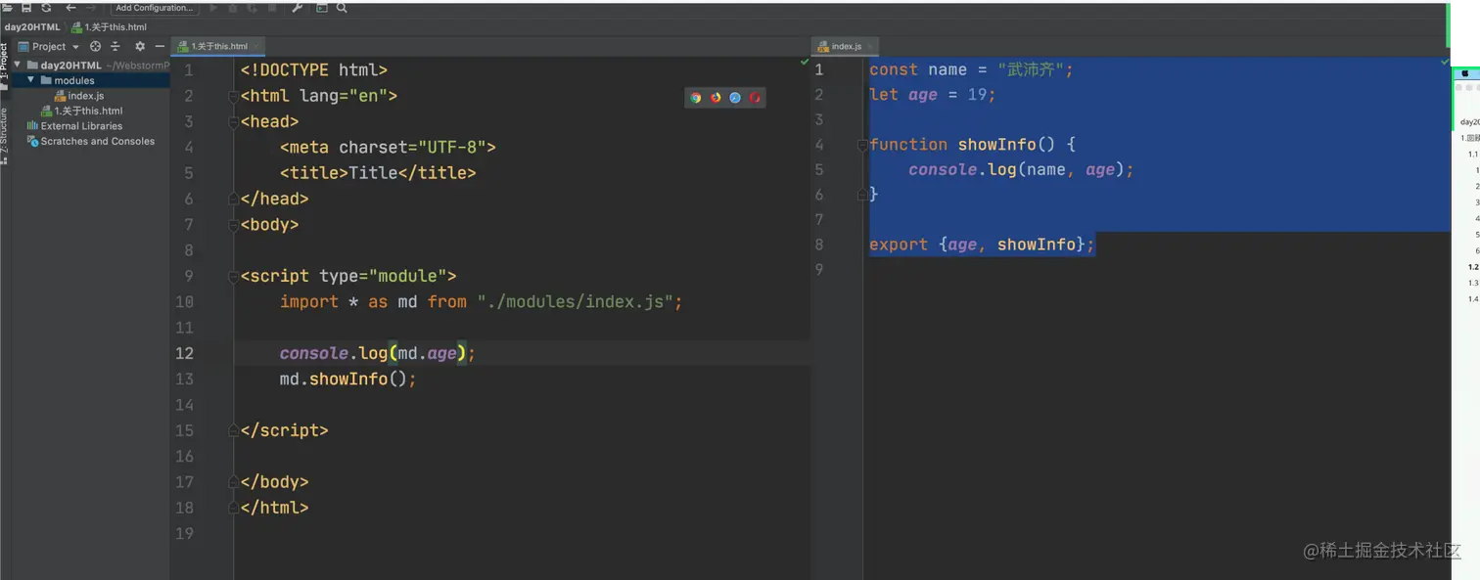Click line number 8 in index.js gutter
The image size is (1480, 580).
819,245
